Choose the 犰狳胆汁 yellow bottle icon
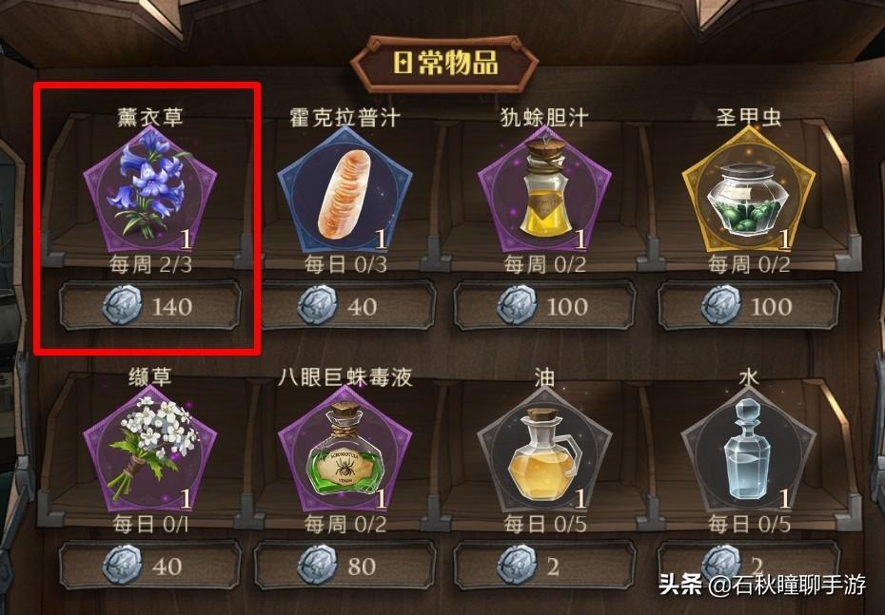The height and width of the screenshot is (615, 885). [x=545, y=189]
